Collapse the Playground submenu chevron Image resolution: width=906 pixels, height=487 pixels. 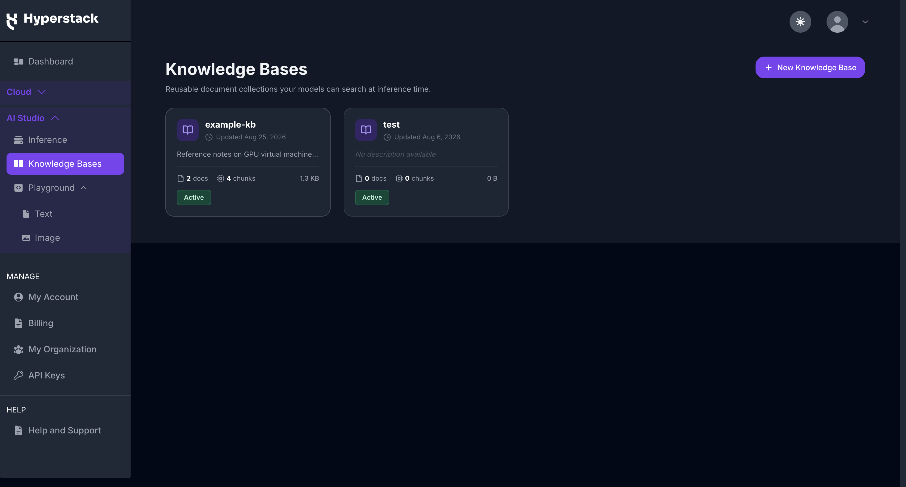coord(84,188)
